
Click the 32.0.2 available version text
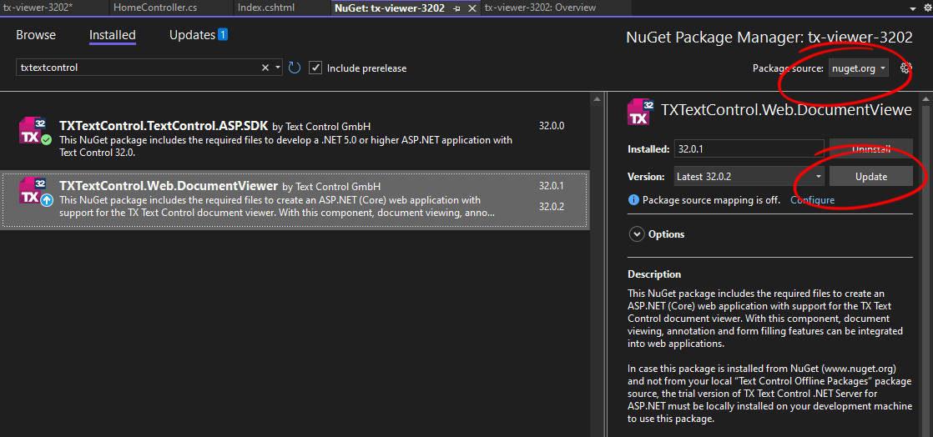[x=552, y=207]
